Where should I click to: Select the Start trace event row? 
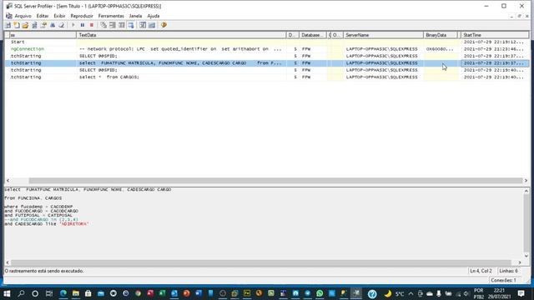click(267, 42)
